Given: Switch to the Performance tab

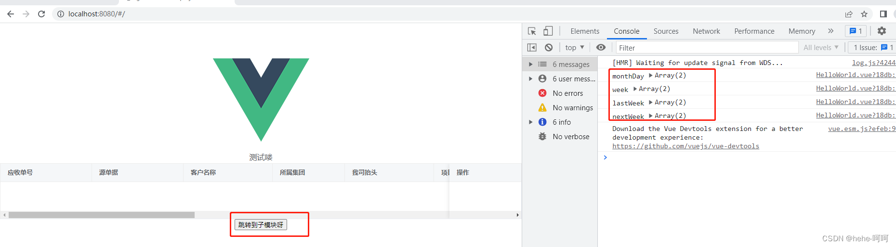Looking at the screenshot, I should pos(754,31).
